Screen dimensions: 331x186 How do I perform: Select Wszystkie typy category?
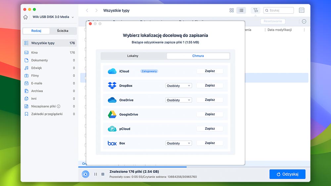pos(49,43)
